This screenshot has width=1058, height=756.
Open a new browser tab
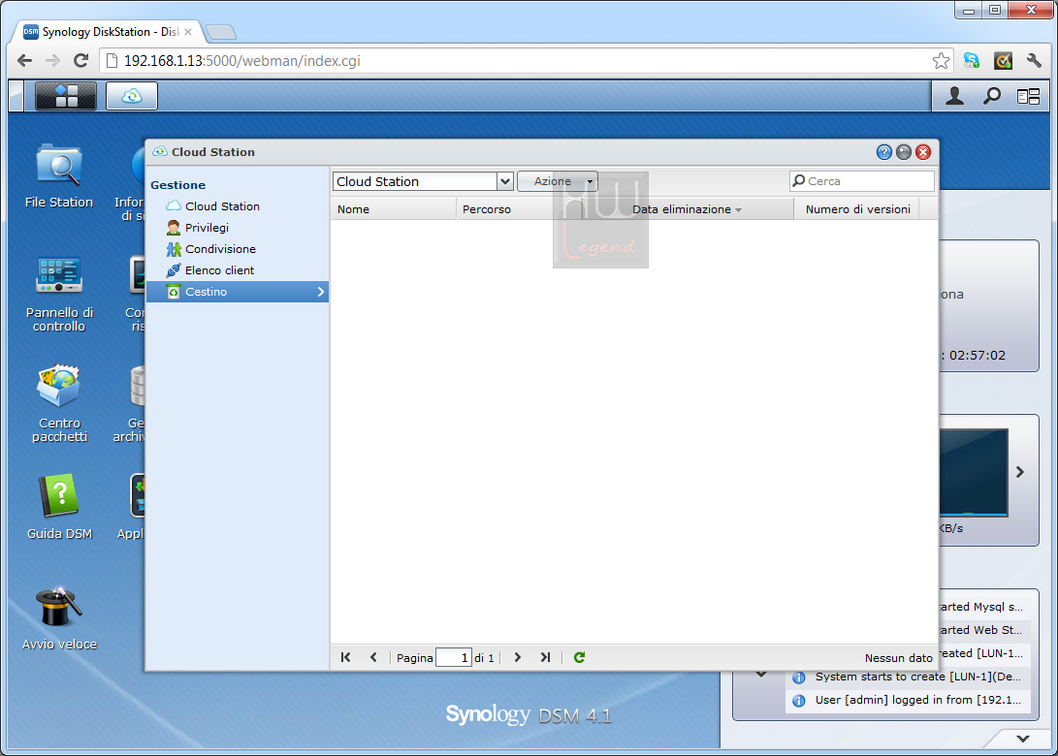pyautogui.click(x=221, y=32)
